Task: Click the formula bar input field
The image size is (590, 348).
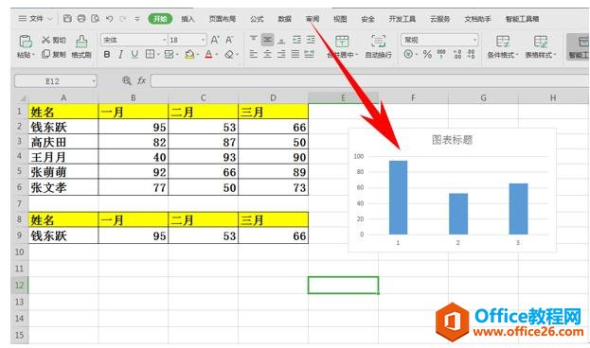Action: (x=370, y=80)
